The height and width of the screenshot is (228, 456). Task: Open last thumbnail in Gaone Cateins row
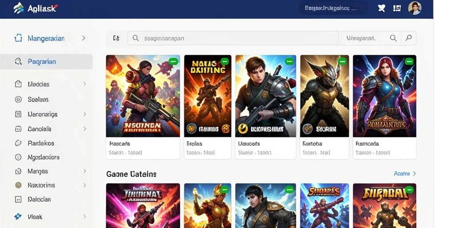click(x=384, y=206)
